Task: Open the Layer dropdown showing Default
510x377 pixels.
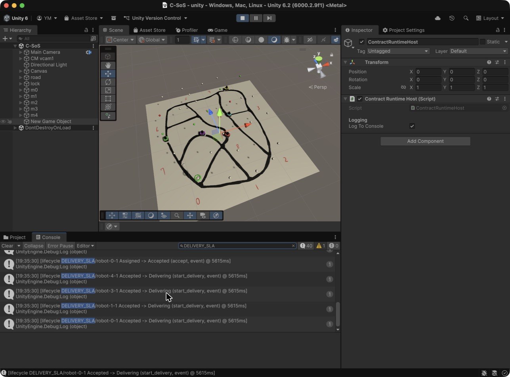Action: (479, 51)
